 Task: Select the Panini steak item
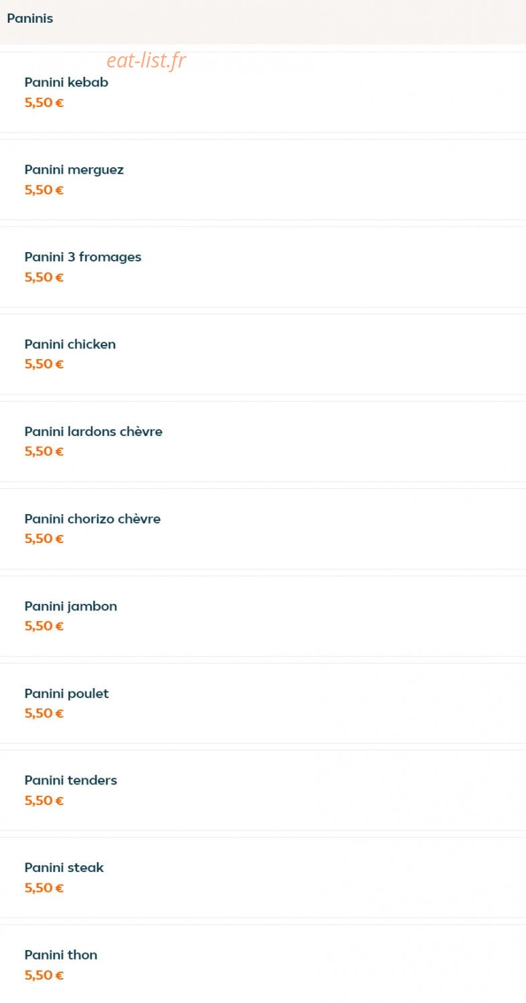click(263, 878)
